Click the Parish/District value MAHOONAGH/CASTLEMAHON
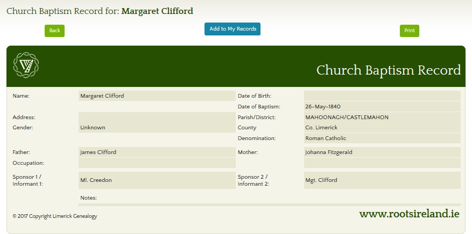 [x=382, y=118]
